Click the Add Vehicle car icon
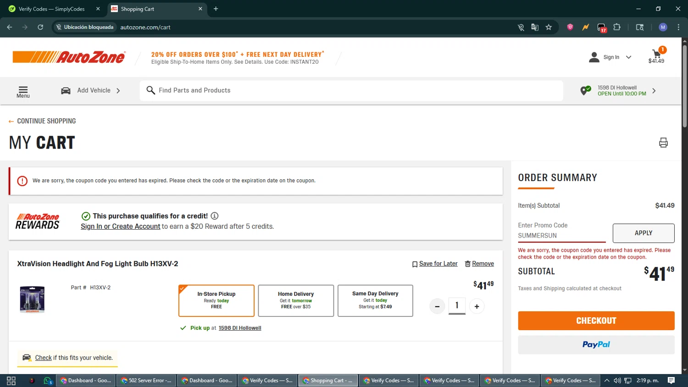This screenshot has height=387, width=688. 66,91
